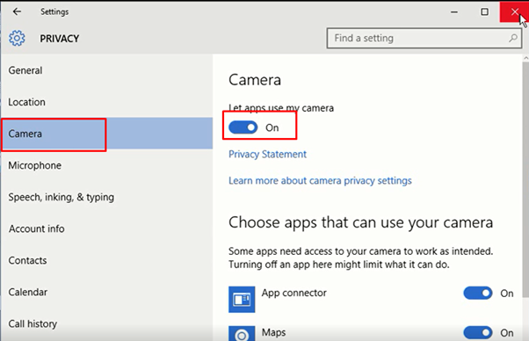Click the Privacy gear icon
Screen dimensions: 529x341
[17, 38]
